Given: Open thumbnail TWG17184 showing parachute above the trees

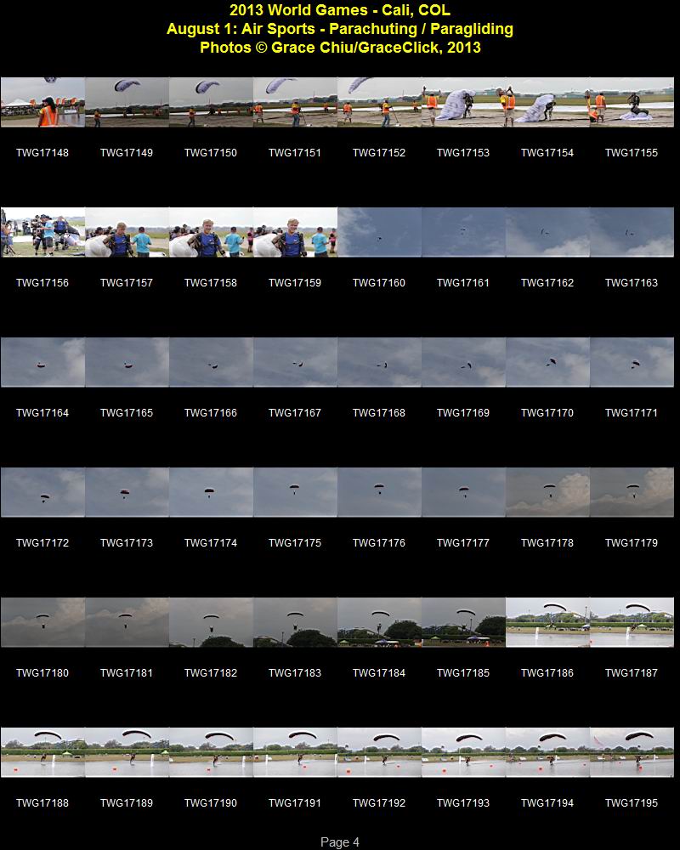Looking at the screenshot, I should [x=380, y=622].
